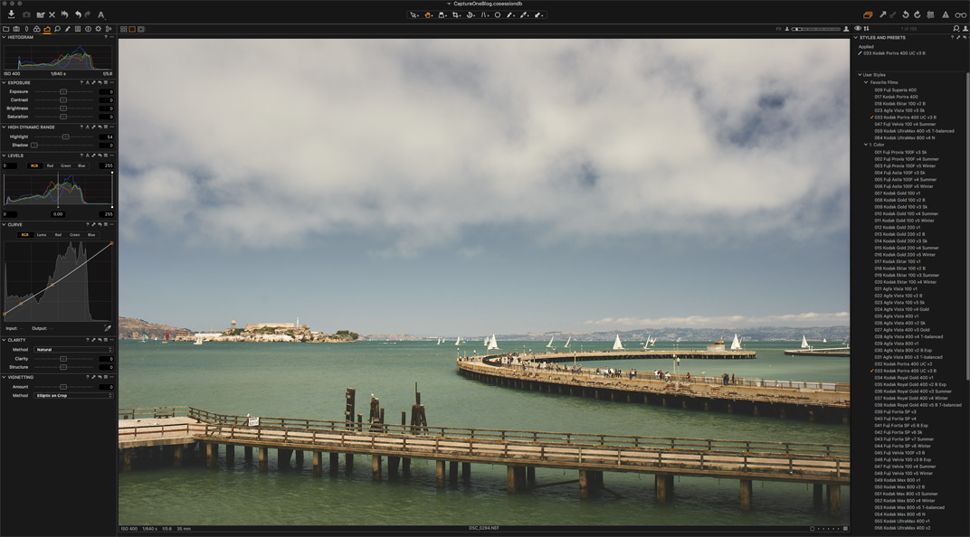Click the Curve point picker eyedropper
970x537 pixels.
pos(108,328)
